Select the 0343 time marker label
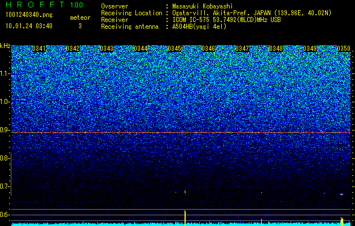 (x=107, y=49)
